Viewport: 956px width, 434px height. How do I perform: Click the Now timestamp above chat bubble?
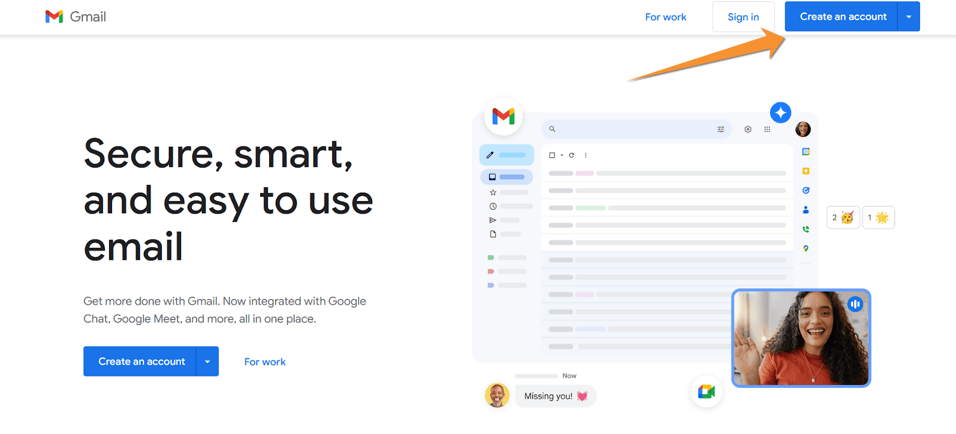(569, 376)
